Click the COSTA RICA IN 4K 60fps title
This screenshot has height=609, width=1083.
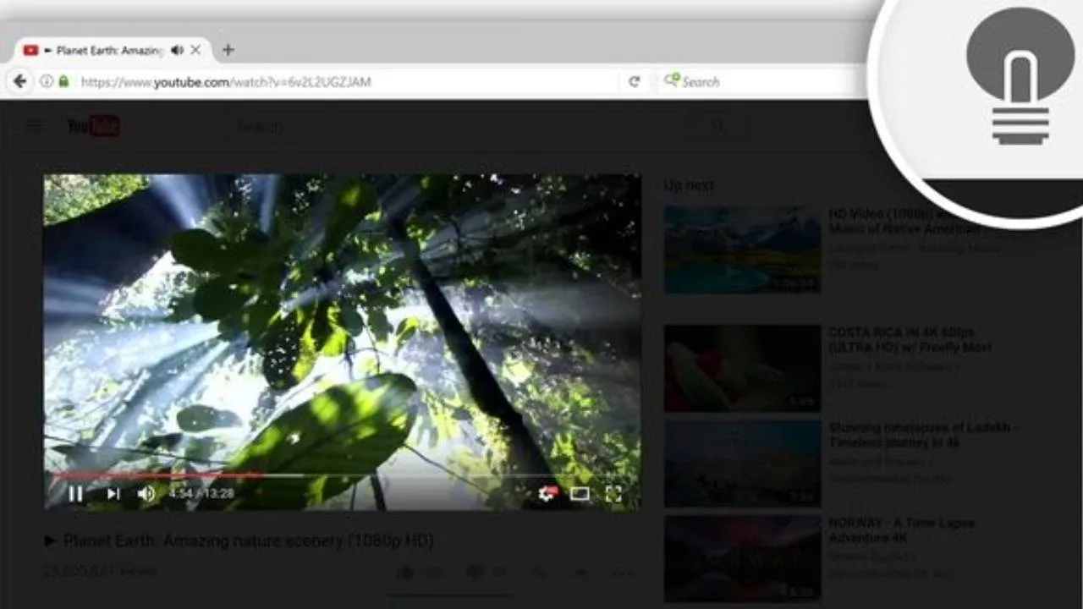(910, 339)
